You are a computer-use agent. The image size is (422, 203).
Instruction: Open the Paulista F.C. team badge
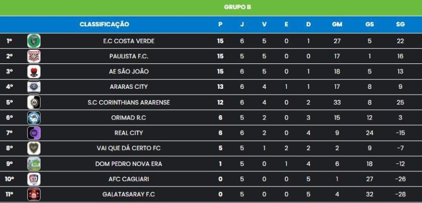[34, 57]
